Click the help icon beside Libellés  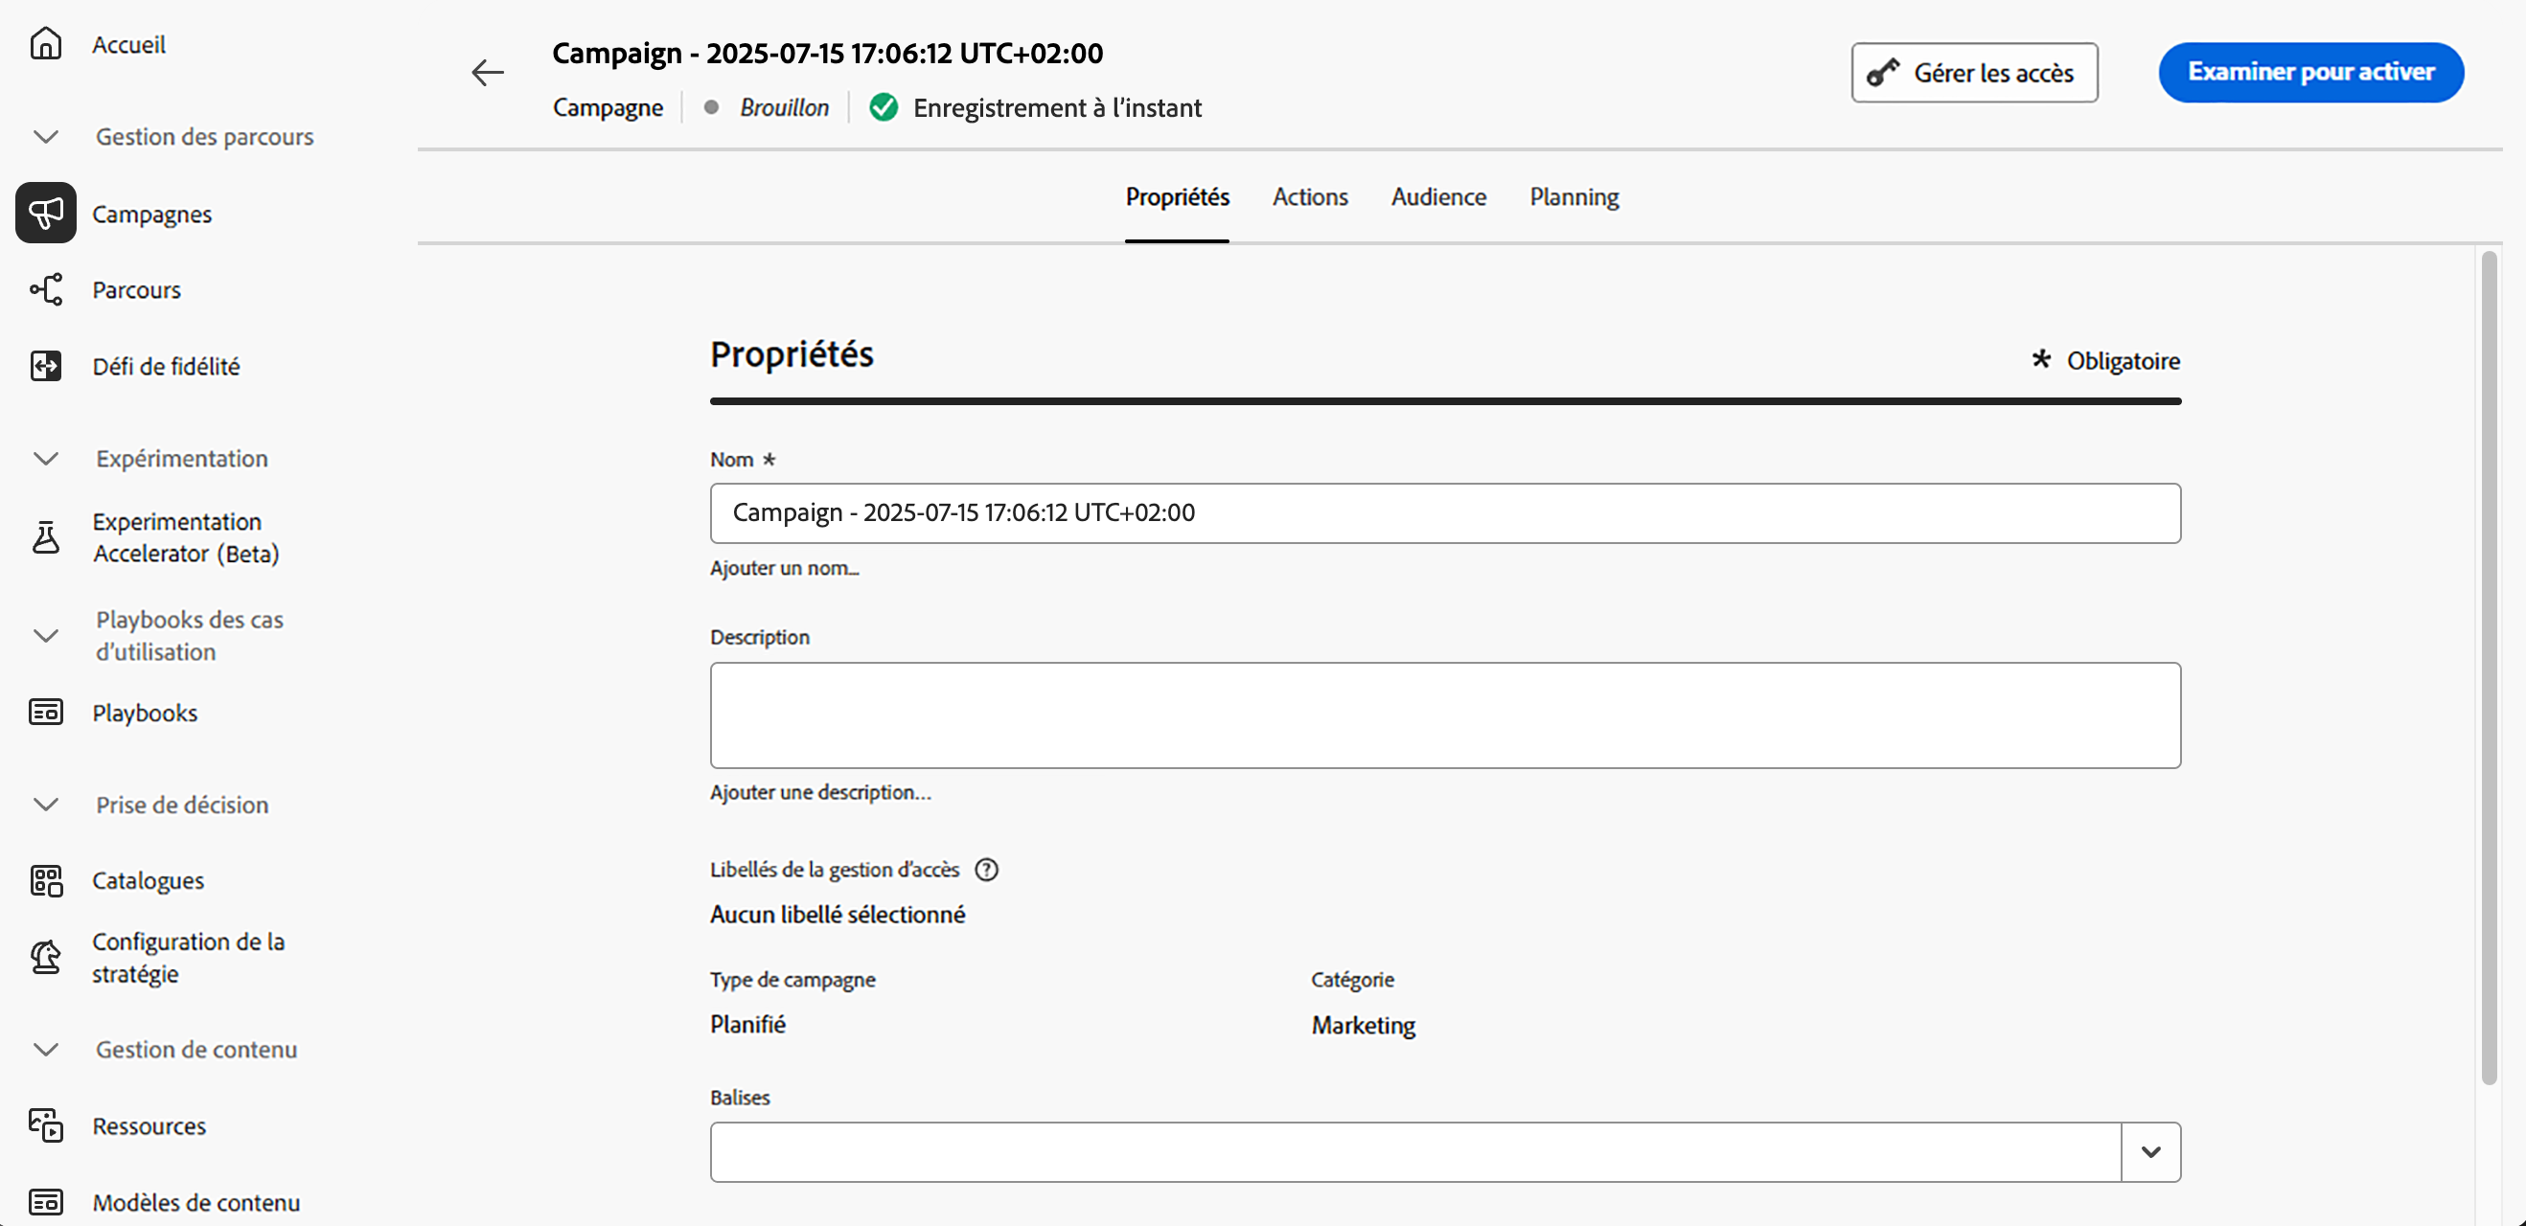tap(986, 870)
